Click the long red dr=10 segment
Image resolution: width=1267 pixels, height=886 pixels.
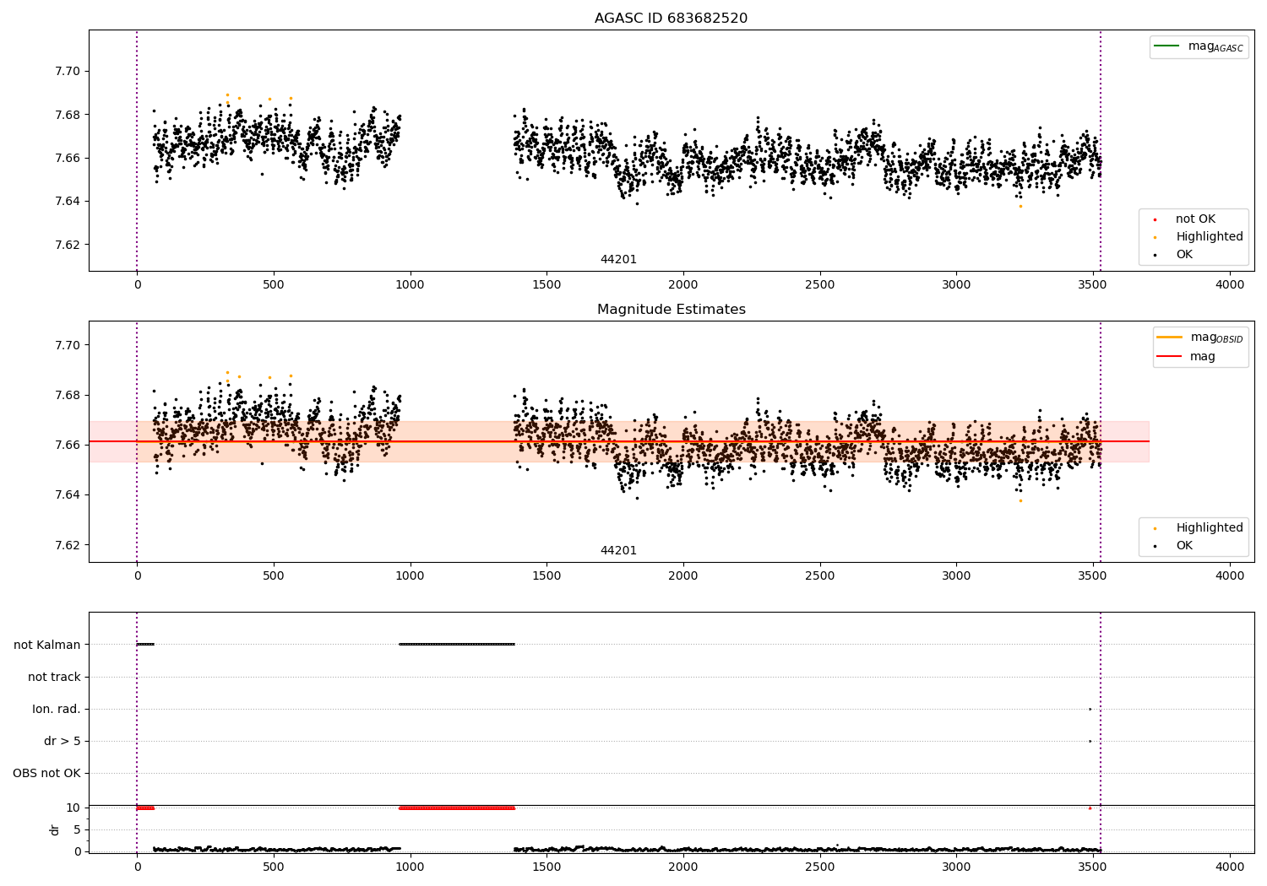point(456,808)
